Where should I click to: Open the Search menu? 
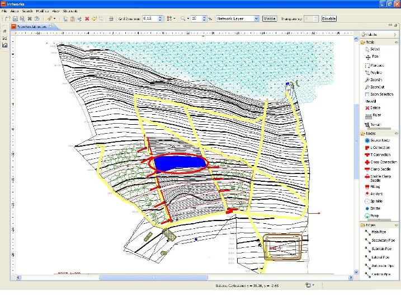click(x=27, y=11)
